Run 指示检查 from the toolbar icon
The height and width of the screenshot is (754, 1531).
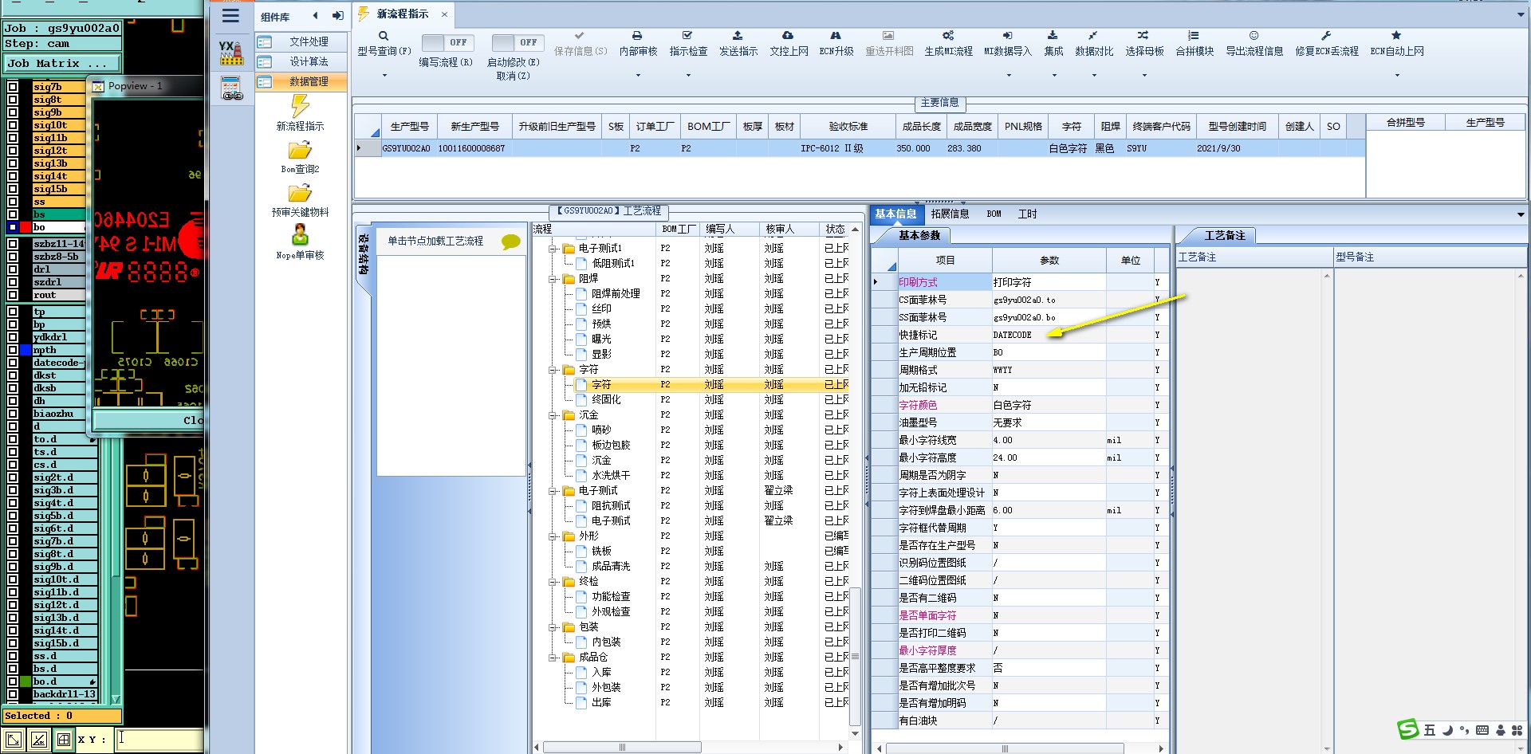coord(687,36)
